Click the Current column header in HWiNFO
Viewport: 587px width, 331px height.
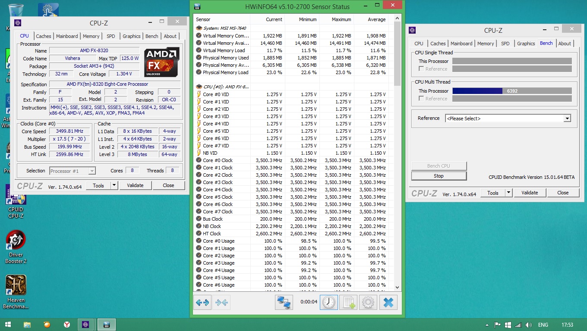[267, 19]
